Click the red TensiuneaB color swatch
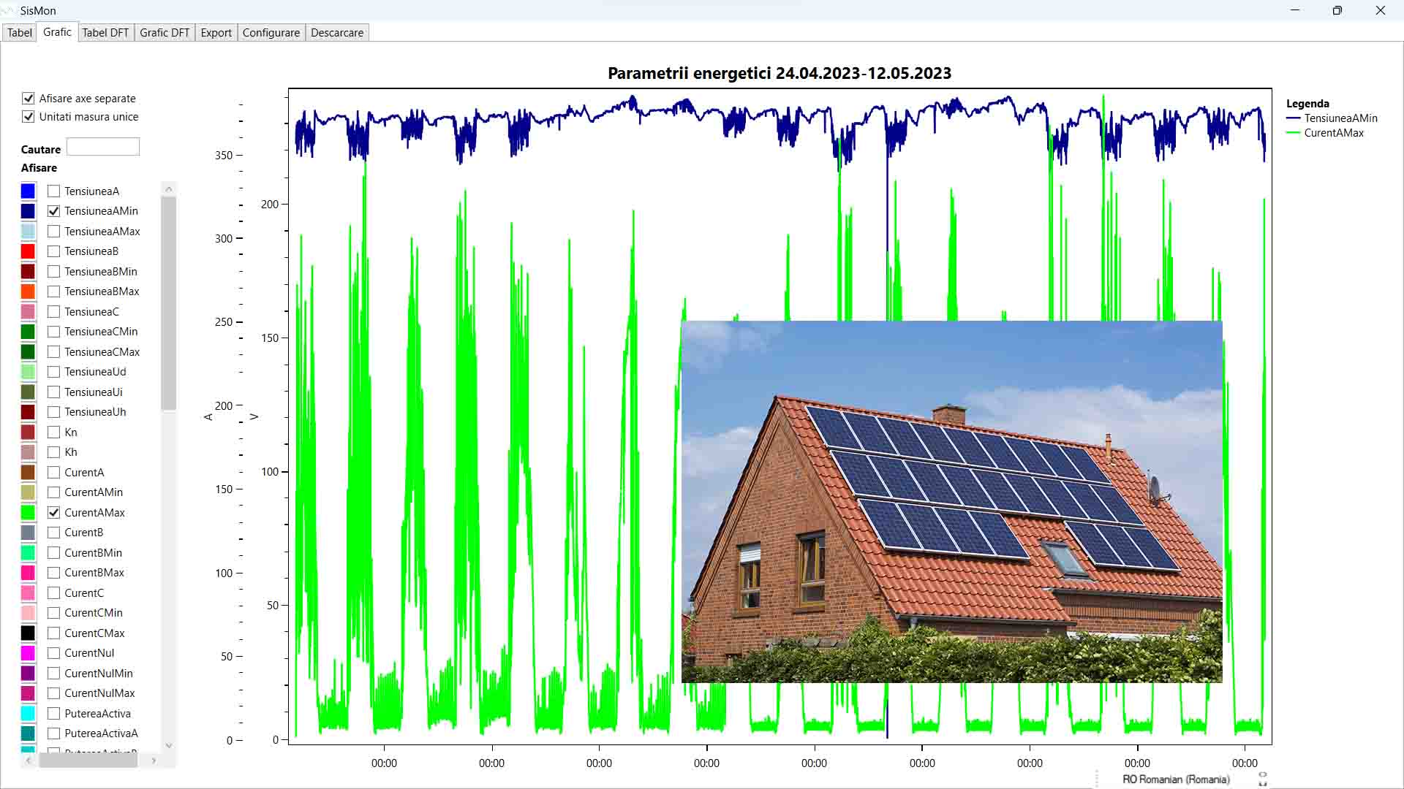This screenshot has height=789, width=1404. point(28,251)
